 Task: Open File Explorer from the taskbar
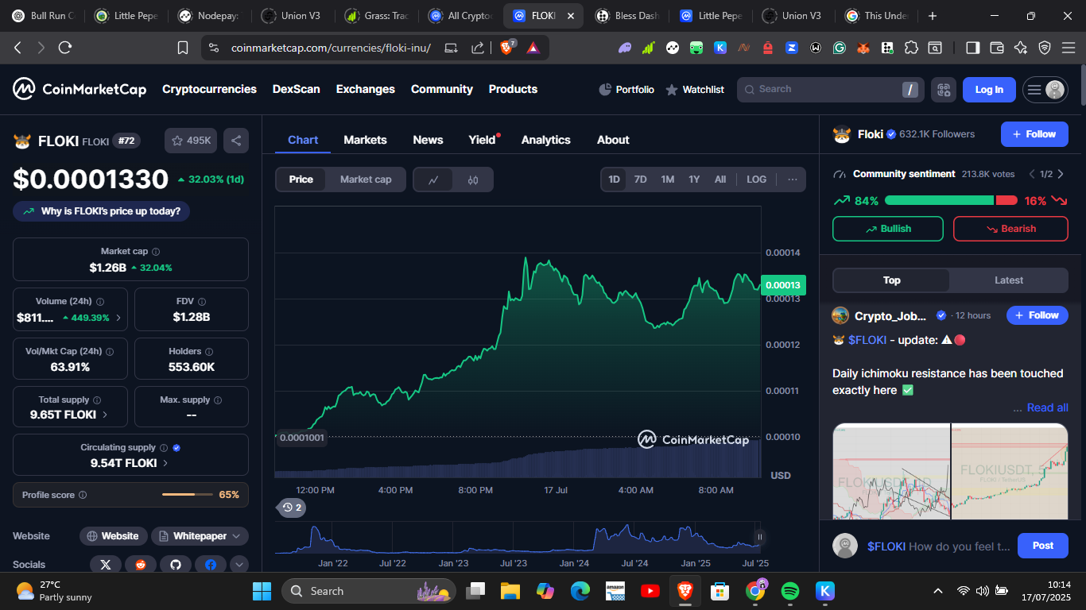[510, 591]
